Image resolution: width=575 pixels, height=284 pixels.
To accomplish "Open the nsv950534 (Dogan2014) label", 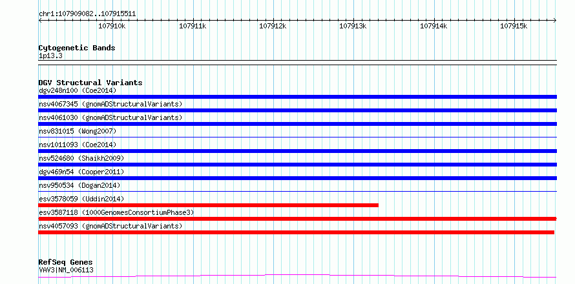I will (79, 185).
